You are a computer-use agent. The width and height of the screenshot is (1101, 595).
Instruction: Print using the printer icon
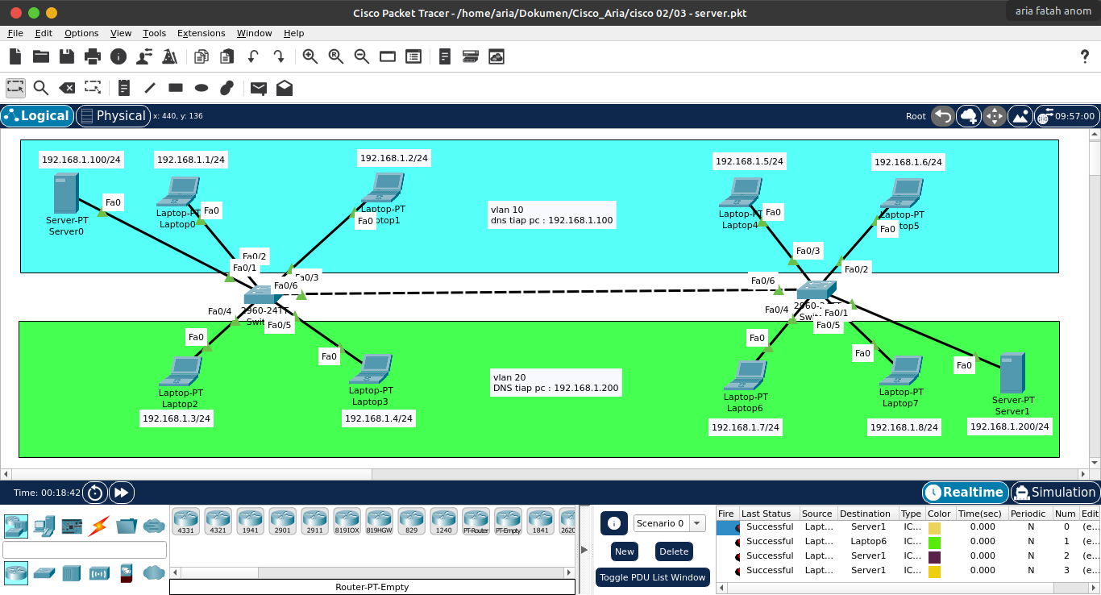pos(93,56)
